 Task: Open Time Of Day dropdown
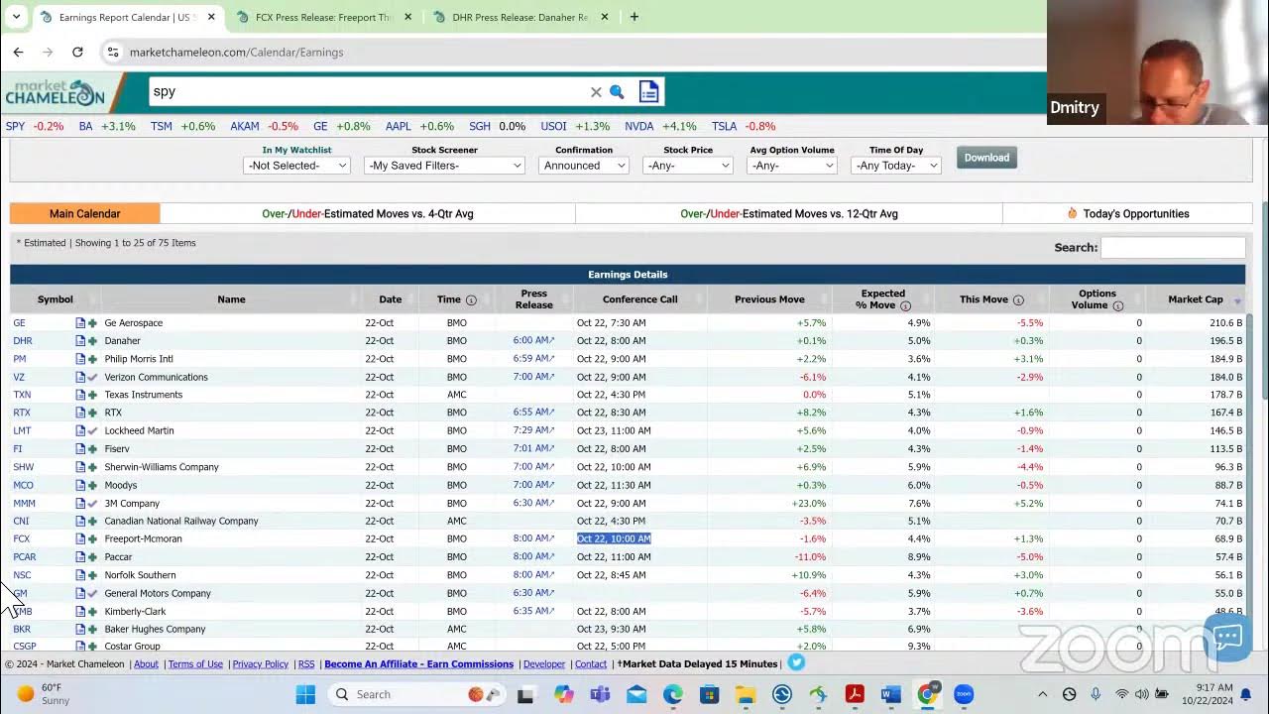click(x=896, y=166)
